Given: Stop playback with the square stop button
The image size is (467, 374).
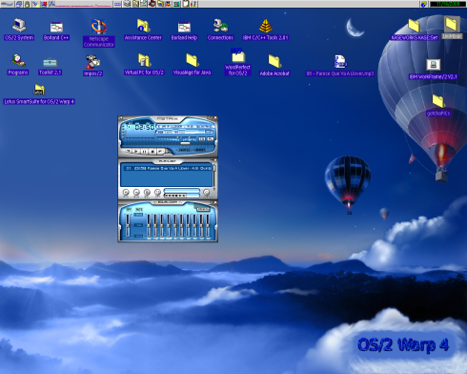Looking at the screenshot, I should click(152, 151).
